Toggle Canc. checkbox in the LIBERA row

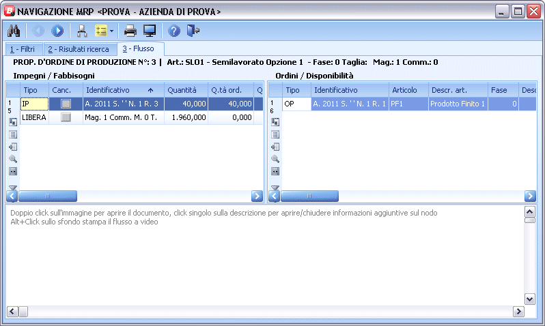pyautogui.click(x=66, y=117)
